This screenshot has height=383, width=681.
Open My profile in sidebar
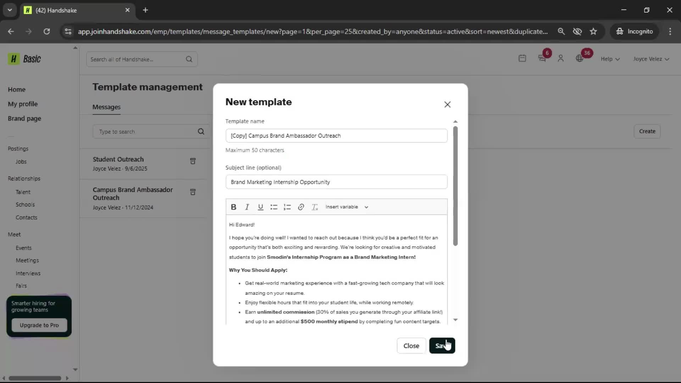pyautogui.click(x=23, y=104)
